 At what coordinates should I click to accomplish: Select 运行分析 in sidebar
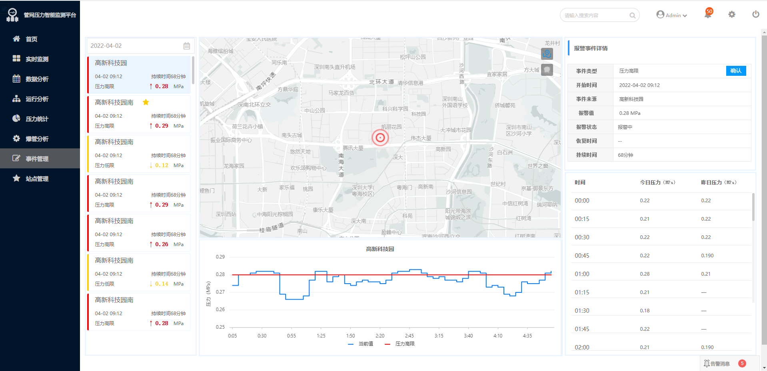[x=40, y=99]
